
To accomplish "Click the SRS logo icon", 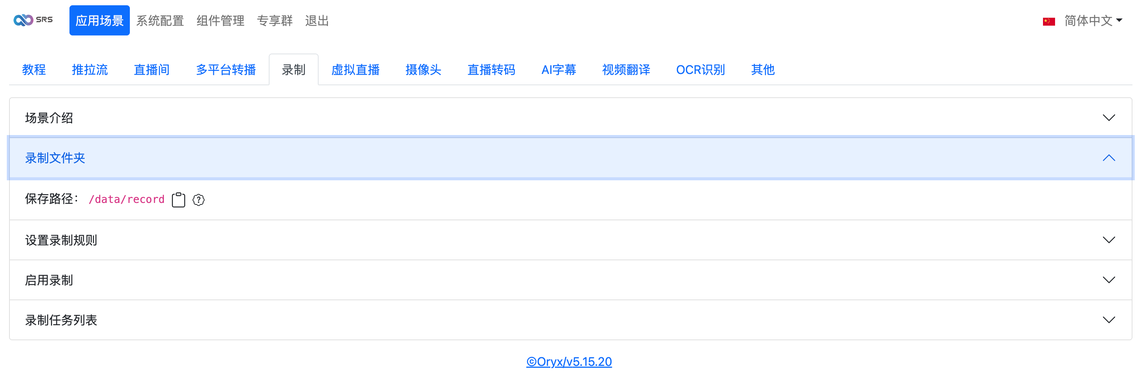I will tap(33, 20).
